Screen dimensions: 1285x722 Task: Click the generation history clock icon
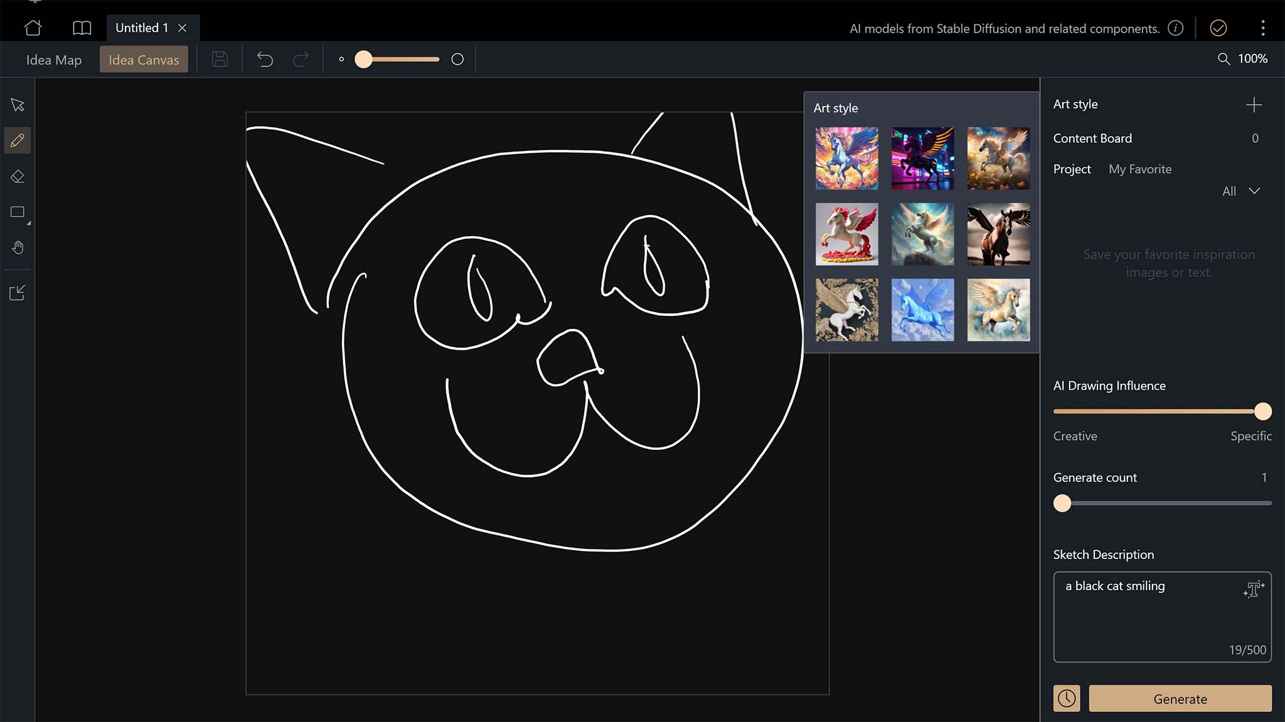1067,698
